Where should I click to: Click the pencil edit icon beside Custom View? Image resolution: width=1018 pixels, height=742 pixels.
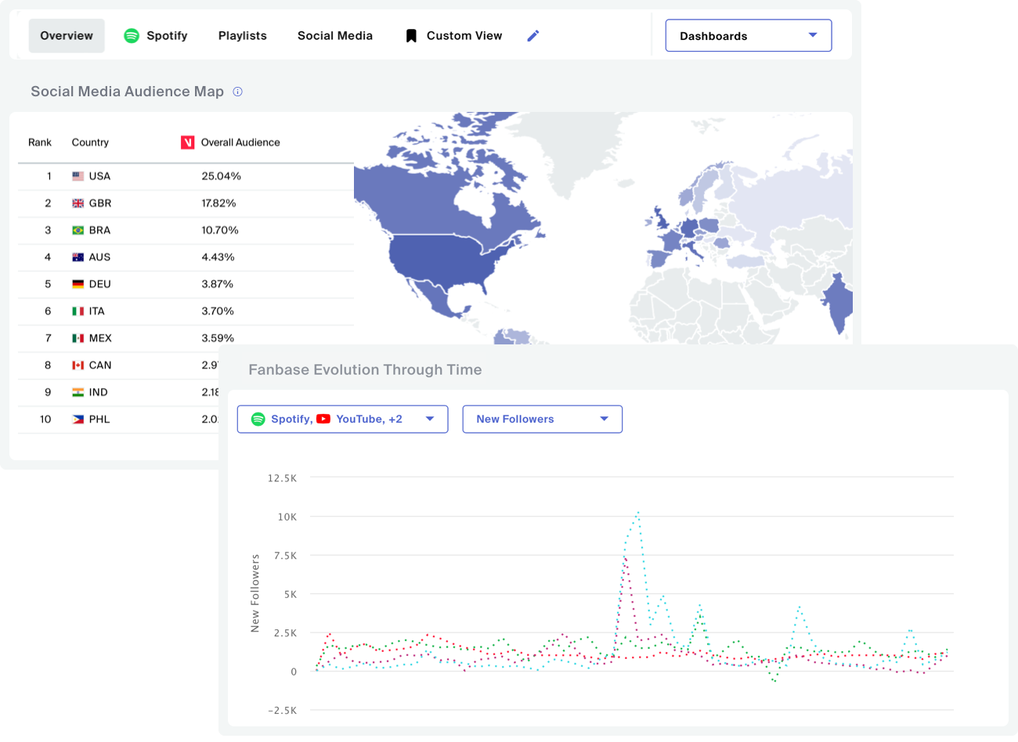(x=533, y=36)
